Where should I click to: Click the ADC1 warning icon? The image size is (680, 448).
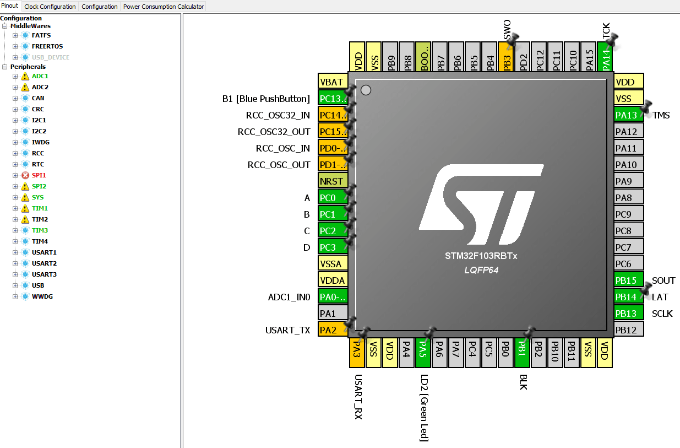25,76
